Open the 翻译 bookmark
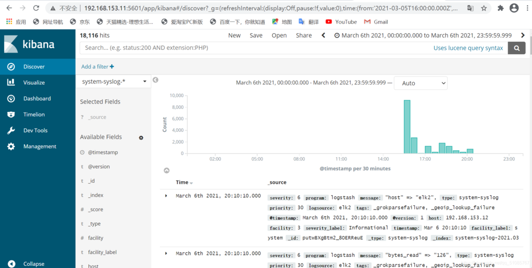Image resolution: width=532 pixels, height=268 pixels. [x=309, y=22]
